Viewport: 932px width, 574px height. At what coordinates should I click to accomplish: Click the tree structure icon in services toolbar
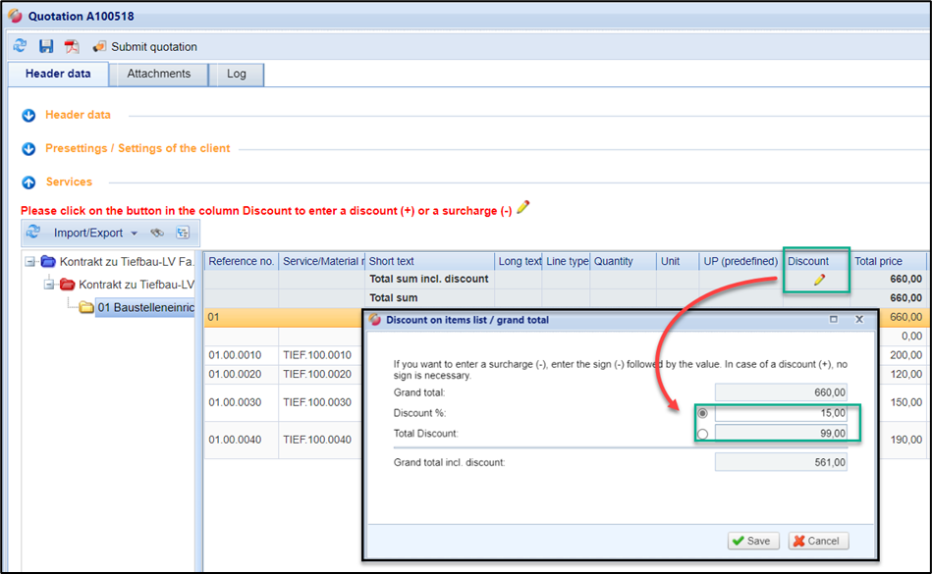pos(183,233)
